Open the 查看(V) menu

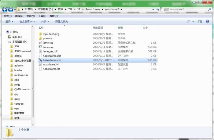[x=31, y=16]
